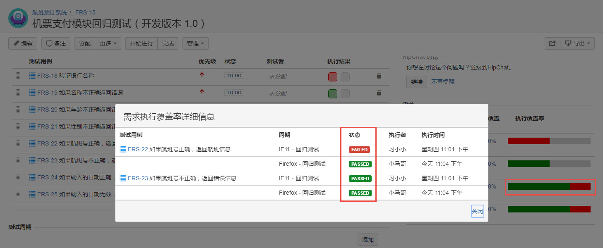Click the issue type icon of FRS-19

[32, 93]
